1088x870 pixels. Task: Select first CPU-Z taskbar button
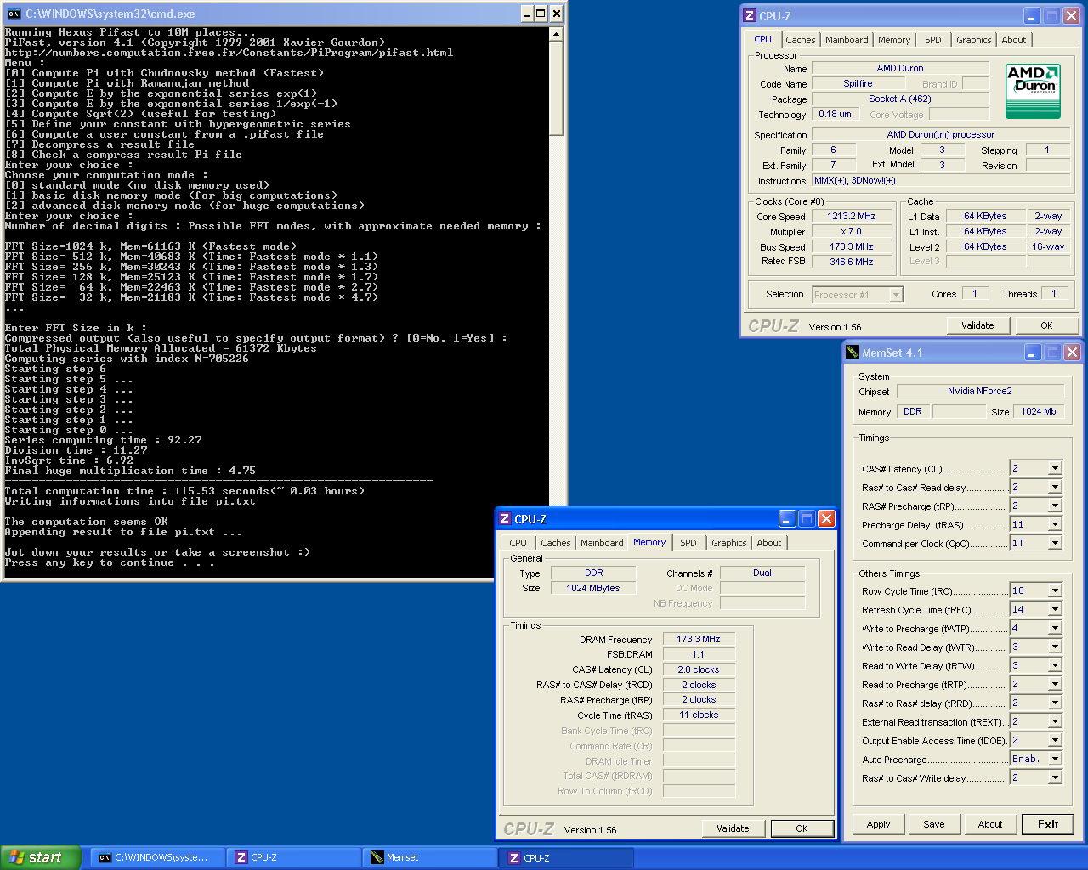294,858
